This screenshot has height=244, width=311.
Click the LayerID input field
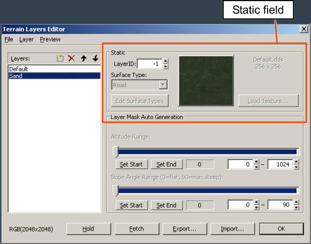coord(150,64)
